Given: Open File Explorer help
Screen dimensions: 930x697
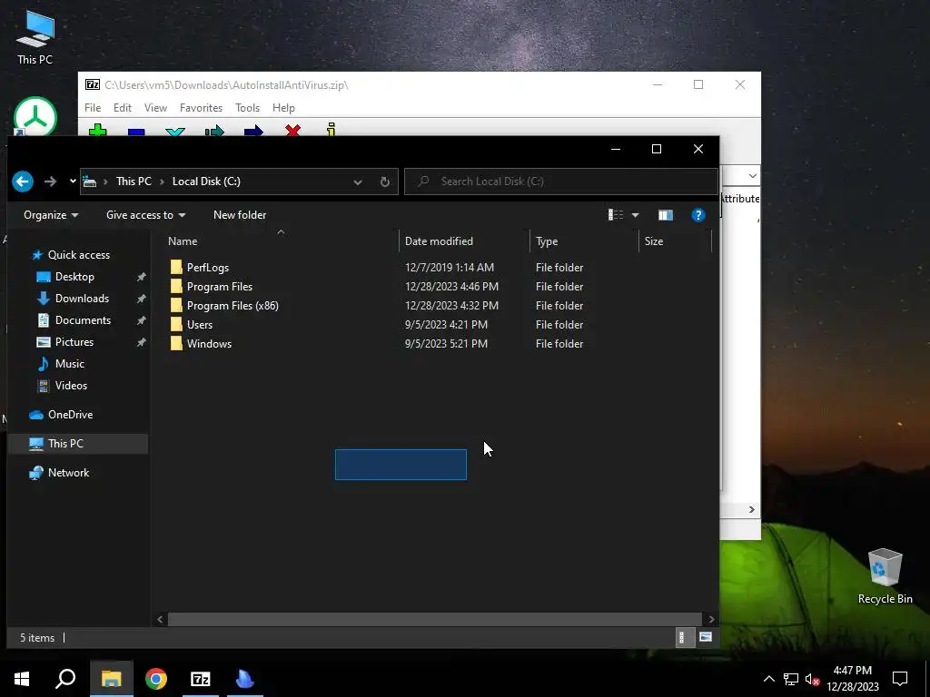Looking at the screenshot, I should coord(698,215).
